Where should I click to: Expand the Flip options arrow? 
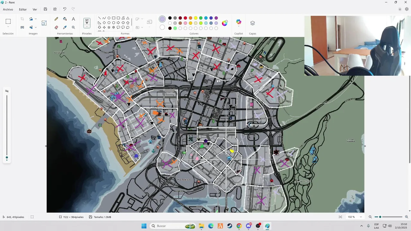point(36,27)
